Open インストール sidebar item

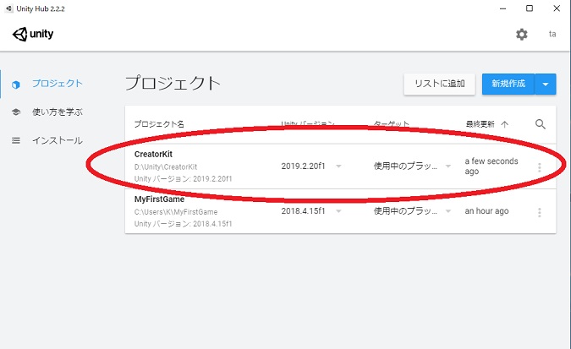tap(58, 140)
